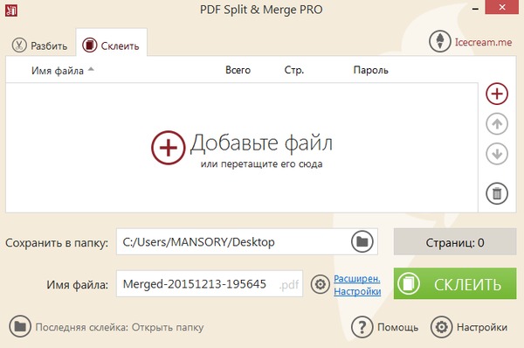
Task: Click the green СКЛЕИТЬ button
Action: 455,283
